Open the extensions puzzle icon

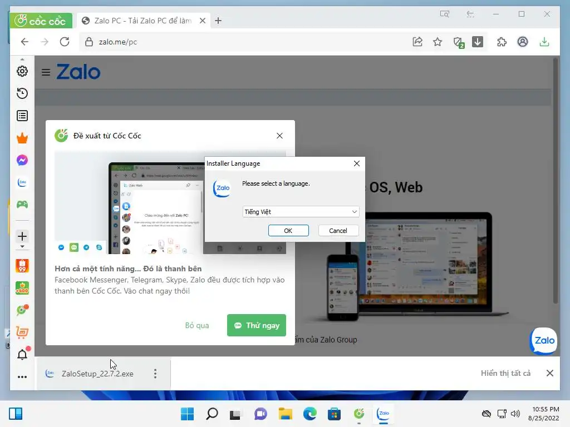502,42
